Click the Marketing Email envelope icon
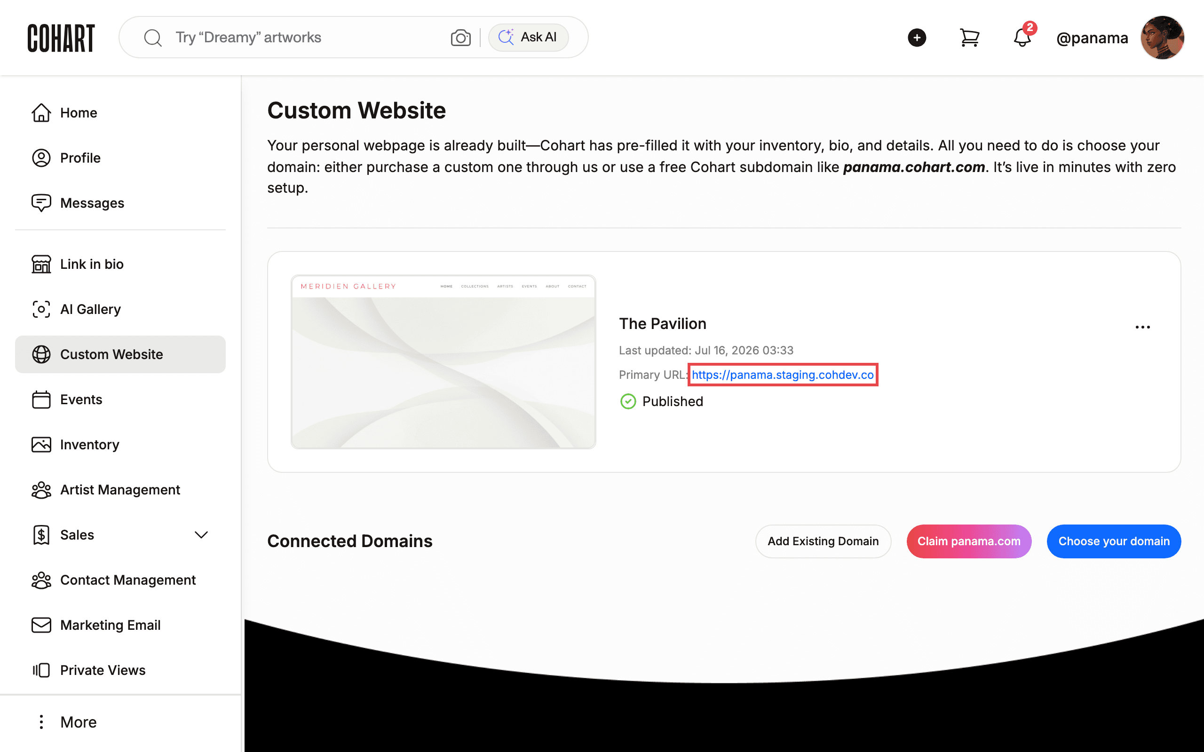The width and height of the screenshot is (1204, 752). click(41, 625)
